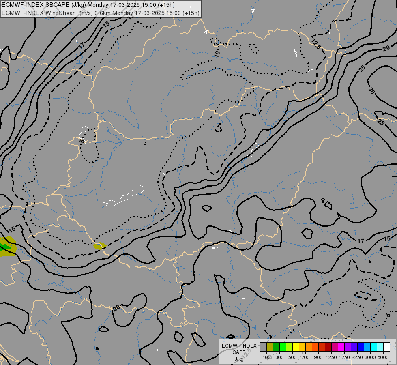Pick the orange swatch above 700
Viewport: 397px width, 365px height.
[x=309, y=347]
